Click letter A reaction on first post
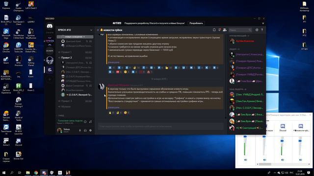The width and height of the screenshot is (314, 176). [111, 67]
